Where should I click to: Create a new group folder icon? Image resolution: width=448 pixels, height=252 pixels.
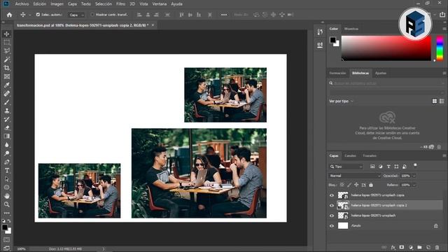tap(419, 247)
